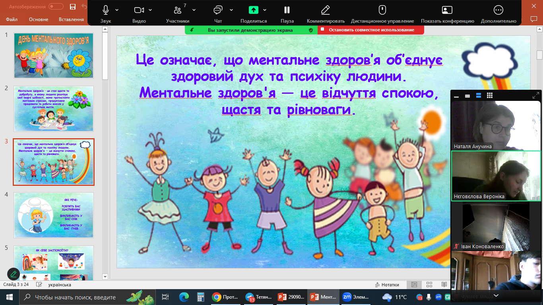The height and width of the screenshot is (305, 543).
Task: Open the Участники participants panel
Action: [x=177, y=10]
